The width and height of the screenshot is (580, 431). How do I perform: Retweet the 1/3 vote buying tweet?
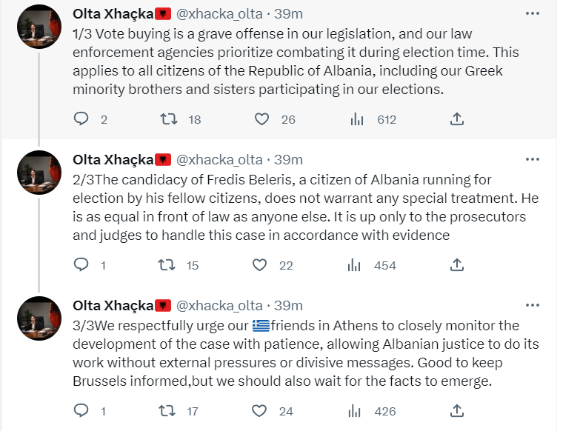(x=170, y=119)
